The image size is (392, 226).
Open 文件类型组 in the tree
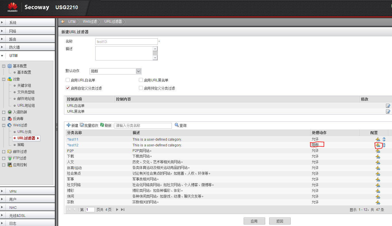click(x=26, y=92)
